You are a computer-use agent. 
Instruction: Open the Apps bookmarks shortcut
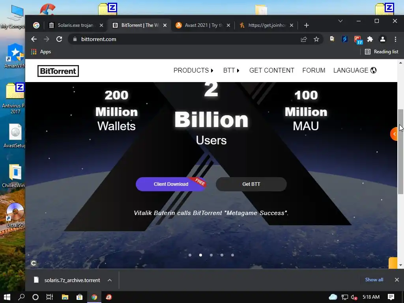click(x=41, y=52)
